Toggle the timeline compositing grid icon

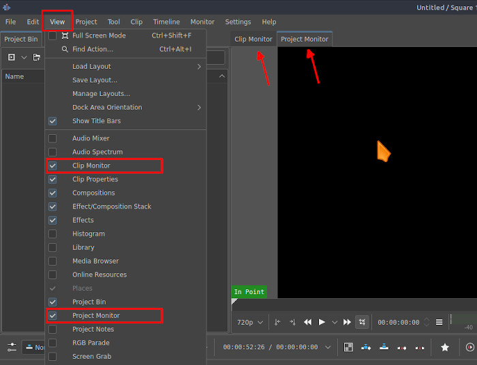pos(348,347)
